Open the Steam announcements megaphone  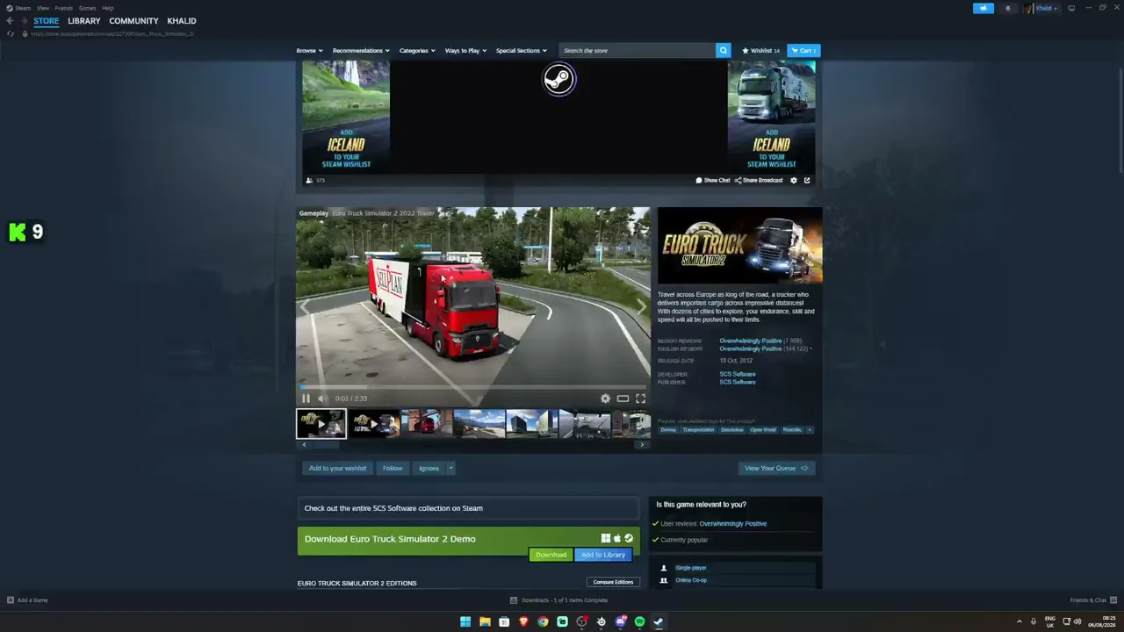tap(983, 8)
